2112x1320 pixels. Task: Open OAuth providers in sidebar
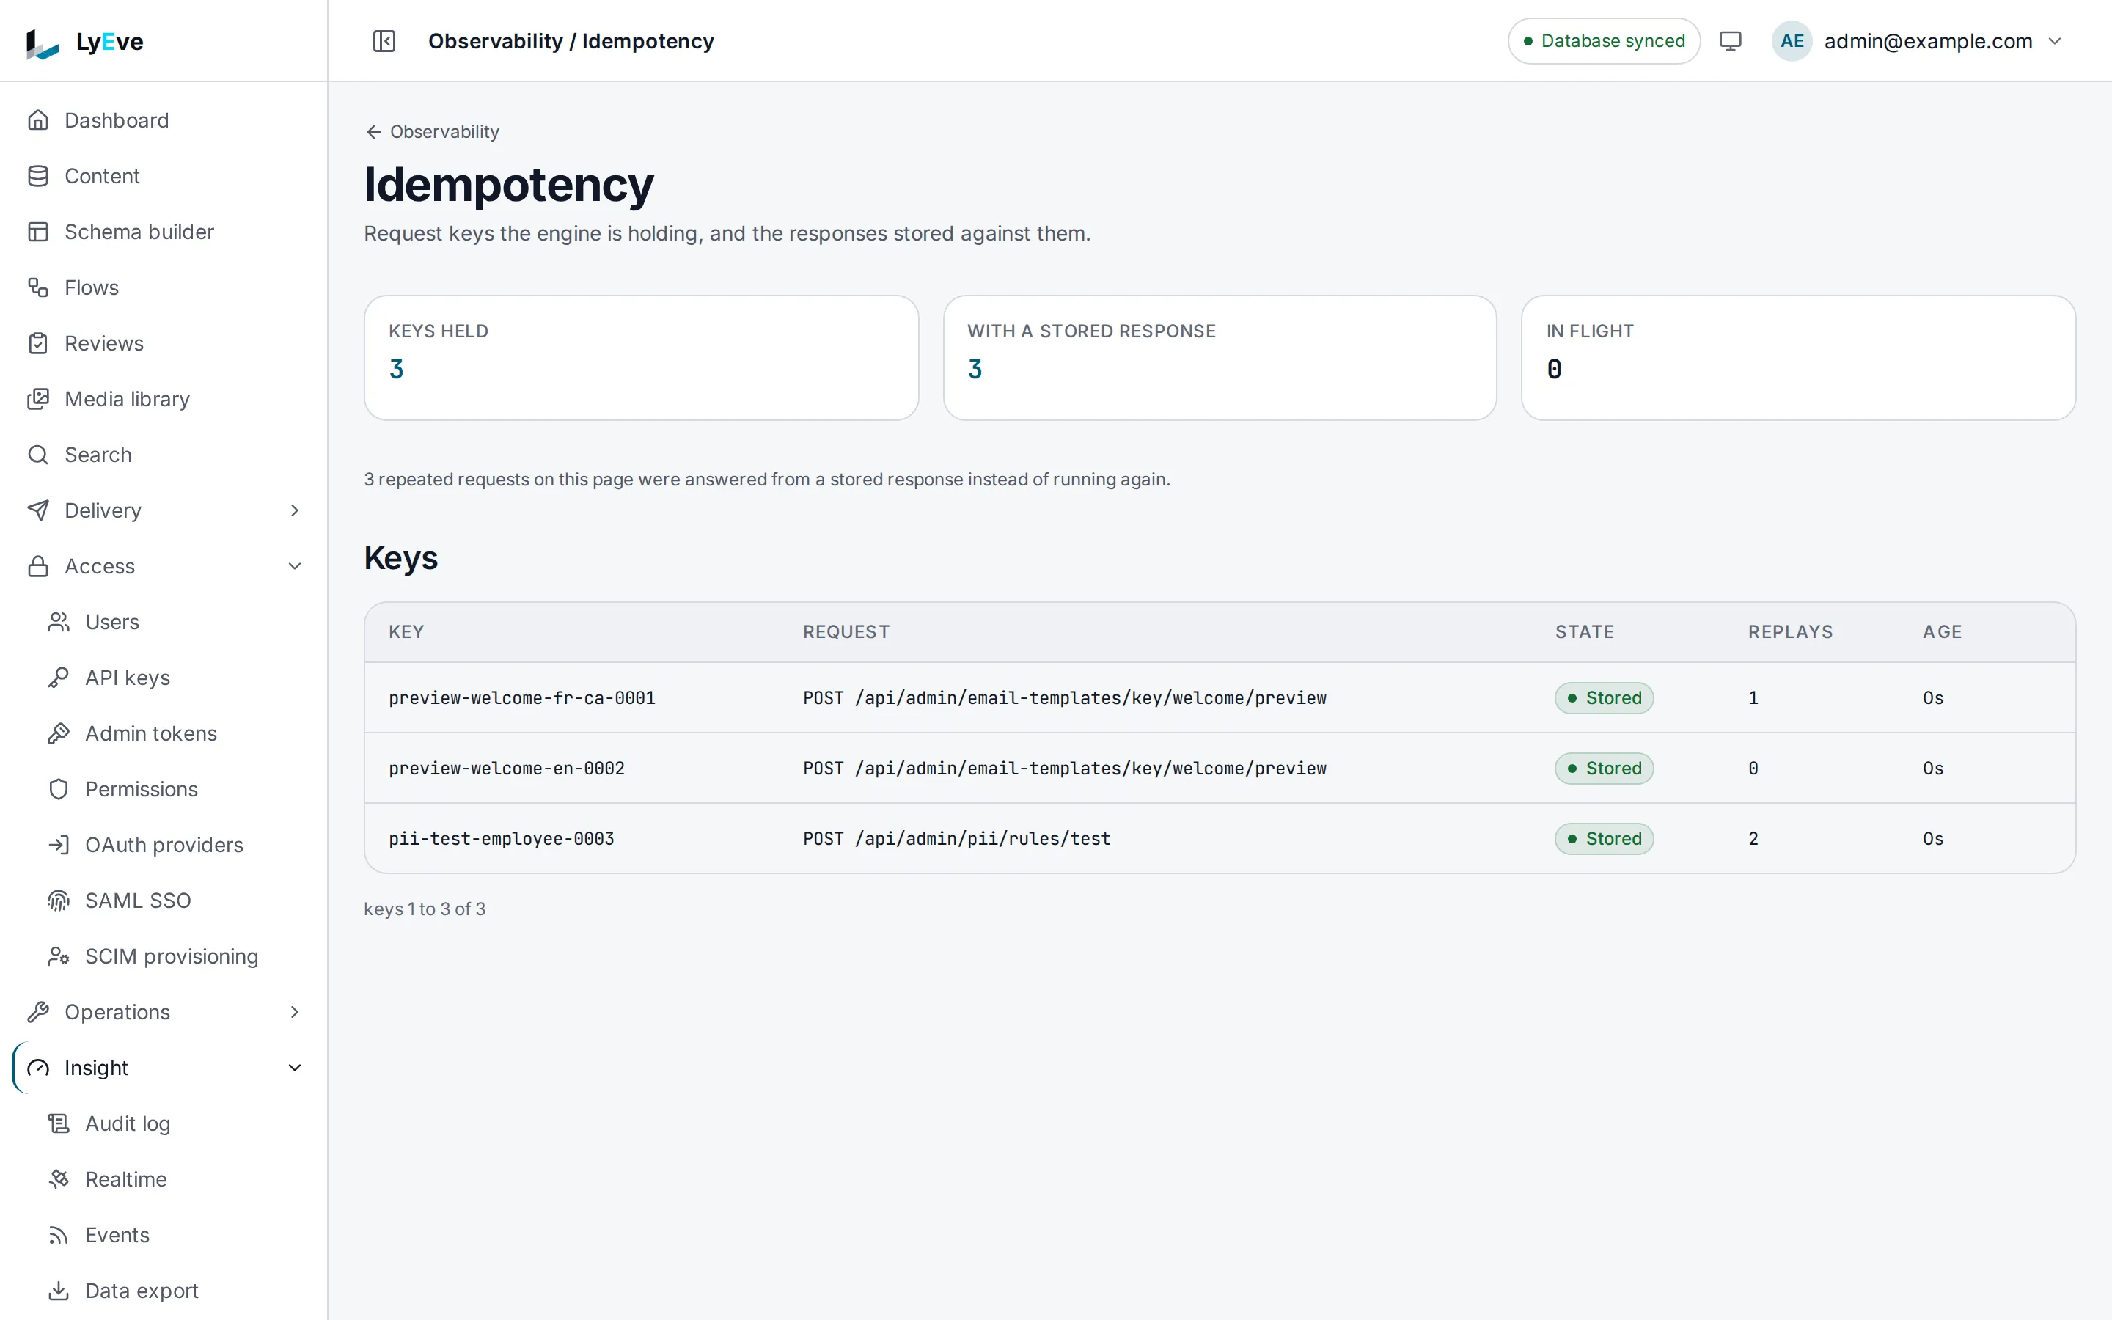point(164,845)
